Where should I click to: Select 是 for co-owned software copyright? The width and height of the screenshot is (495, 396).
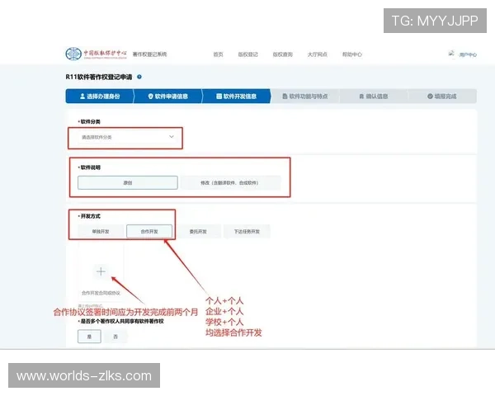[x=89, y=337]
